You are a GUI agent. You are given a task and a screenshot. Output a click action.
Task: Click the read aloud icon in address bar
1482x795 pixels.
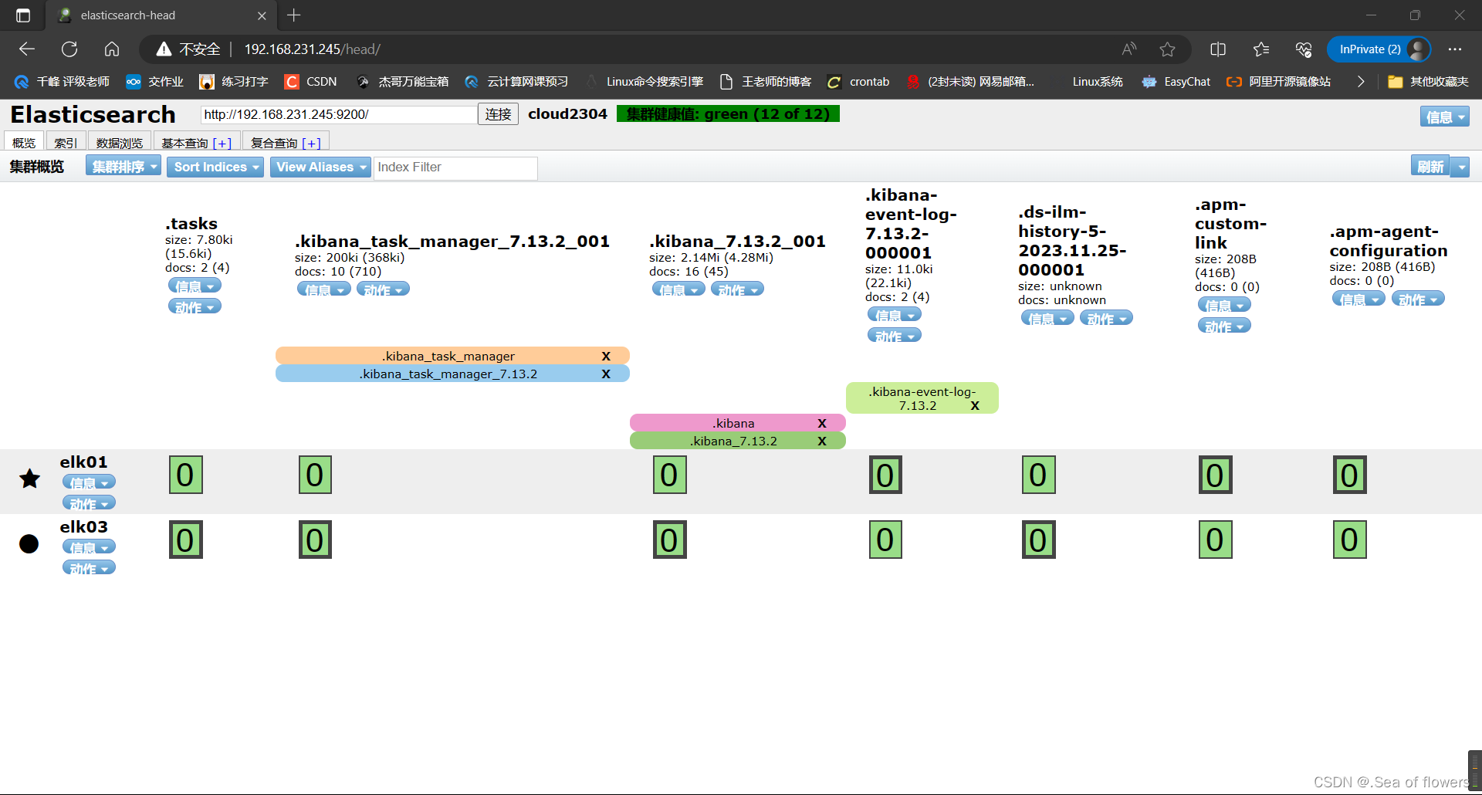(1129, 49)
